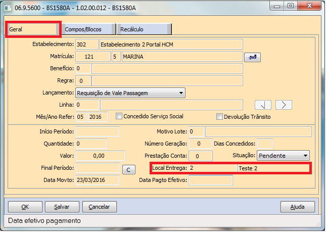Image resolution: width=326 pixels, height=232 pixels.
Task: Click the Prestação Conta field
Action: 201,156
